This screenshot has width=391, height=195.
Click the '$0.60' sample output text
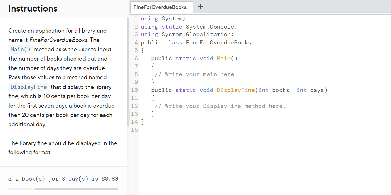click(110, 179)
